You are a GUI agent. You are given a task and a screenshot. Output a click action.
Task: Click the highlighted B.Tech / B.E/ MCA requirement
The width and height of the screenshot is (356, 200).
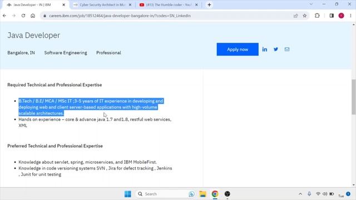pyautogui.click(x=91, y=107)
